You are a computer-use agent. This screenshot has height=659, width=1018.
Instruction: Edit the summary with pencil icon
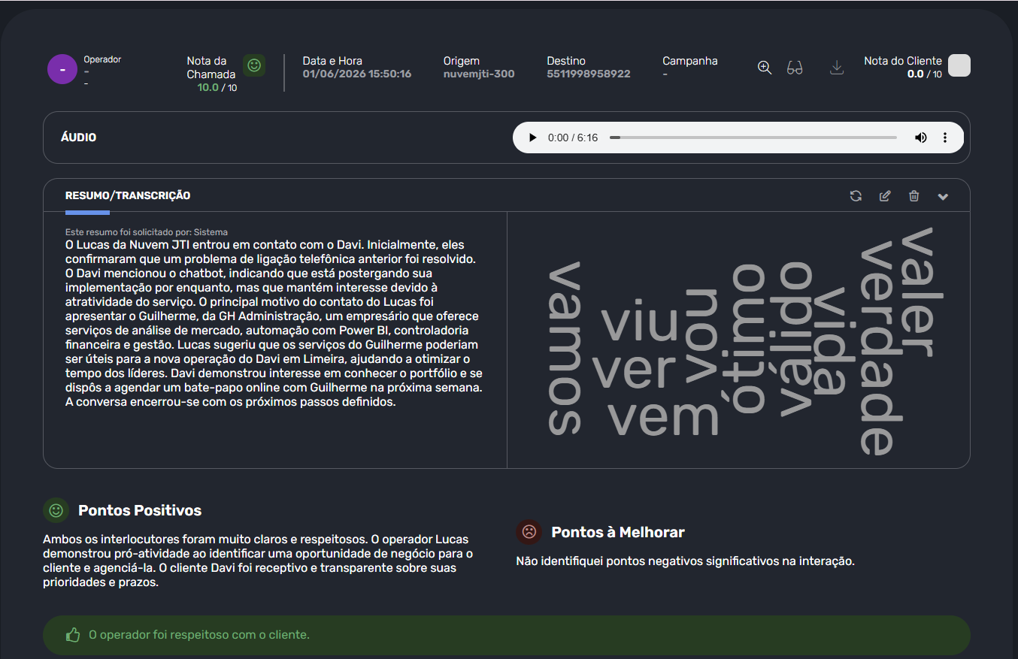[885, 196]
